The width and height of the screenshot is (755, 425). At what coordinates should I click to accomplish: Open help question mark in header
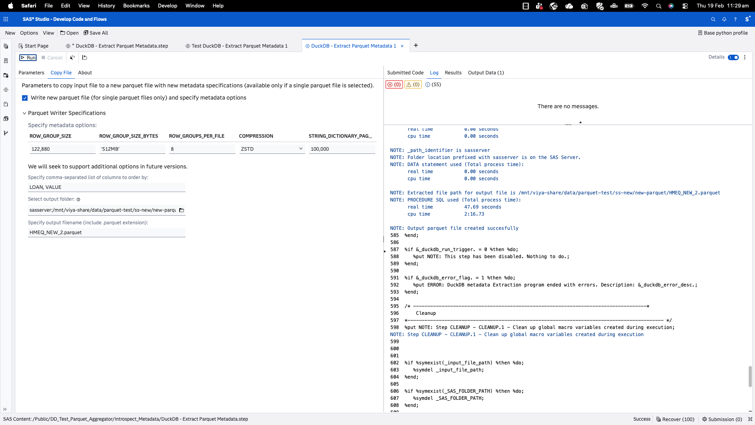[735, 19]
